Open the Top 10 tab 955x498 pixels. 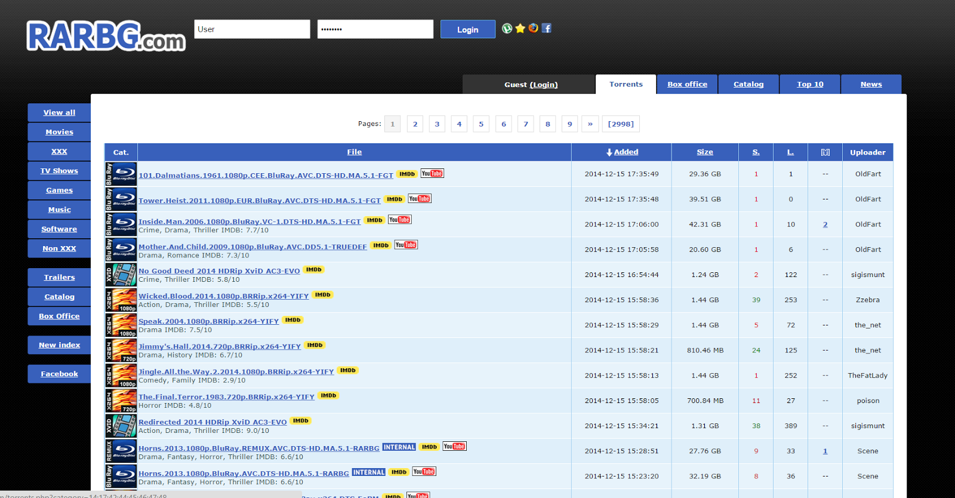pyautogui.click(x=810, y=84)
